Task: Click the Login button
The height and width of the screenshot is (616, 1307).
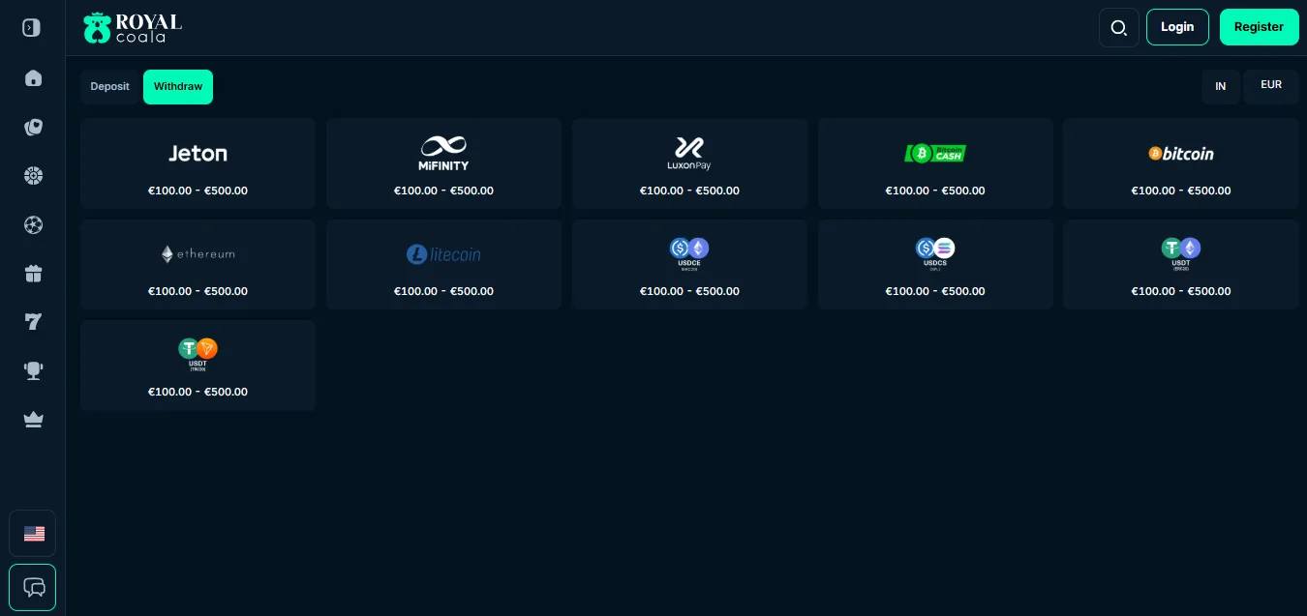Action: (1177, 27)
